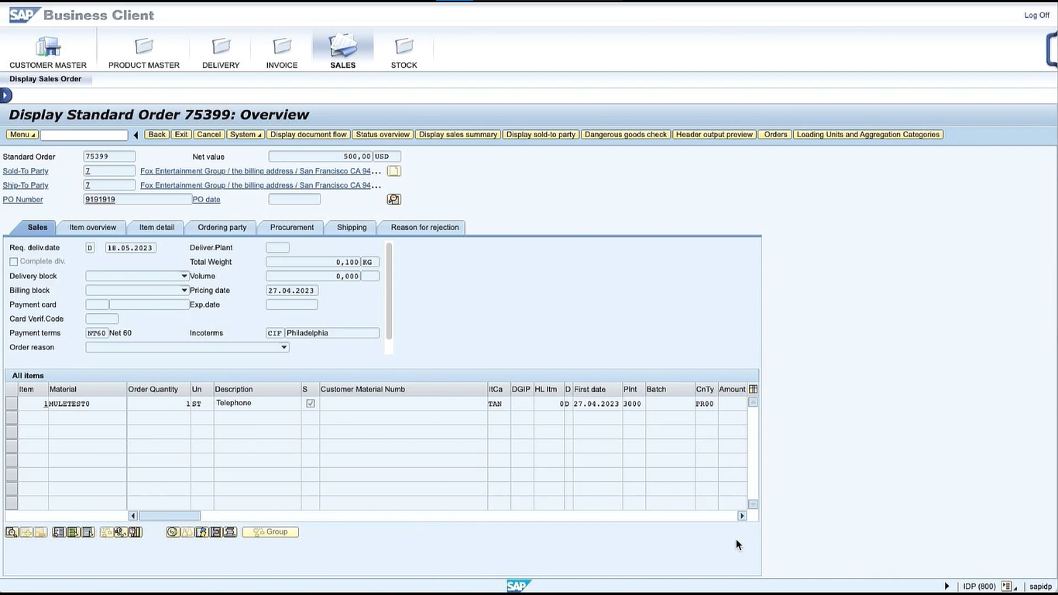Click the last icon before Group button
Screen dimensions: 1058x595
click(230, 532)
